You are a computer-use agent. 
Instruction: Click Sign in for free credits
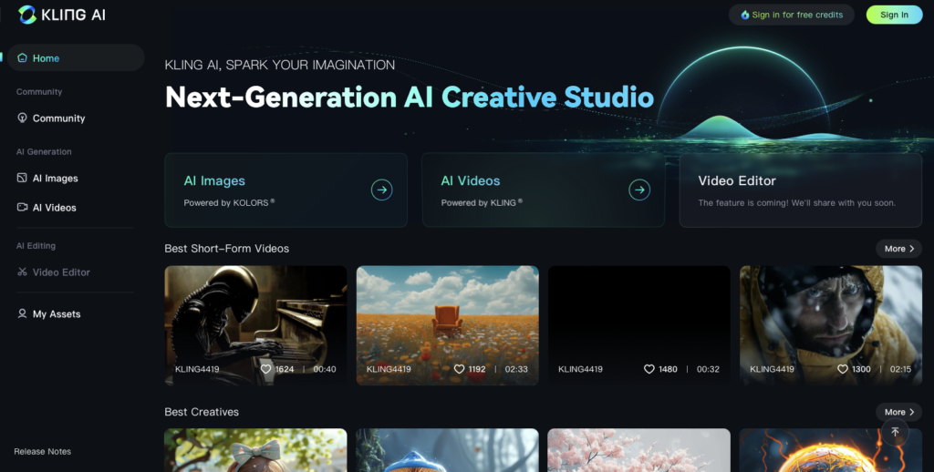(x=792, y=15)
